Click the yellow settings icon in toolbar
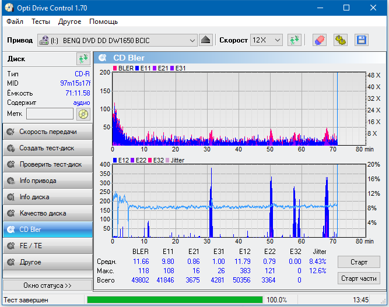The height and width of the screenshot is (307, 389). tap(340, 40)
